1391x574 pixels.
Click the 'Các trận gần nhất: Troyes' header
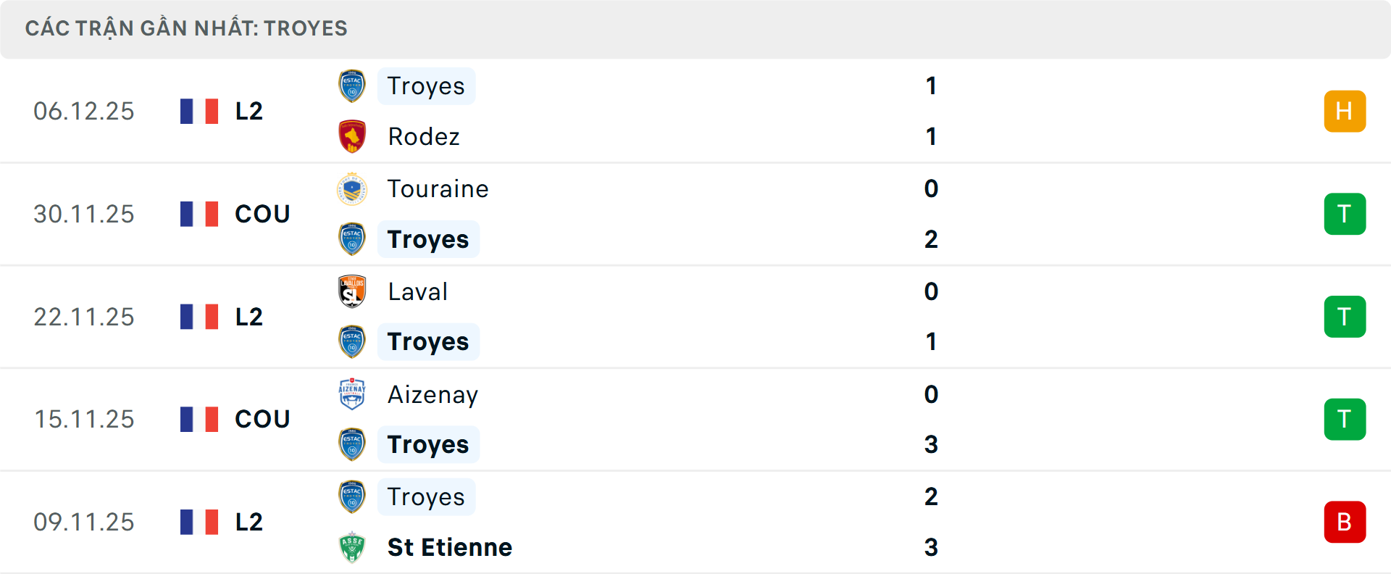point(186,28)
